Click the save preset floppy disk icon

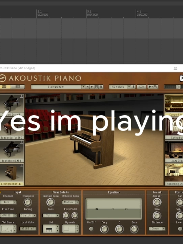[x=97, y=87]
